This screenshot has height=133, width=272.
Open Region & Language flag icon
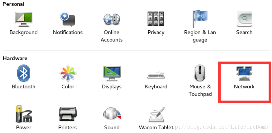tap(200, 19)
